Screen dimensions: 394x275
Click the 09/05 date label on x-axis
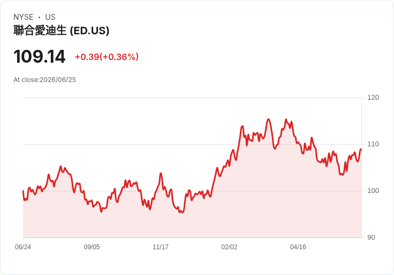click(92, 247)
